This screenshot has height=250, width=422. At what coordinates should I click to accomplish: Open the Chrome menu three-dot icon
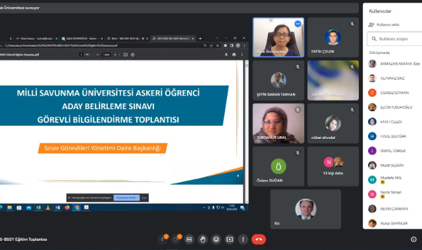tap(244, 45)
